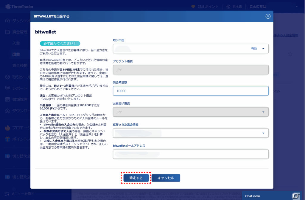Select 入金 in the sidebar menu

coord(16,43)
